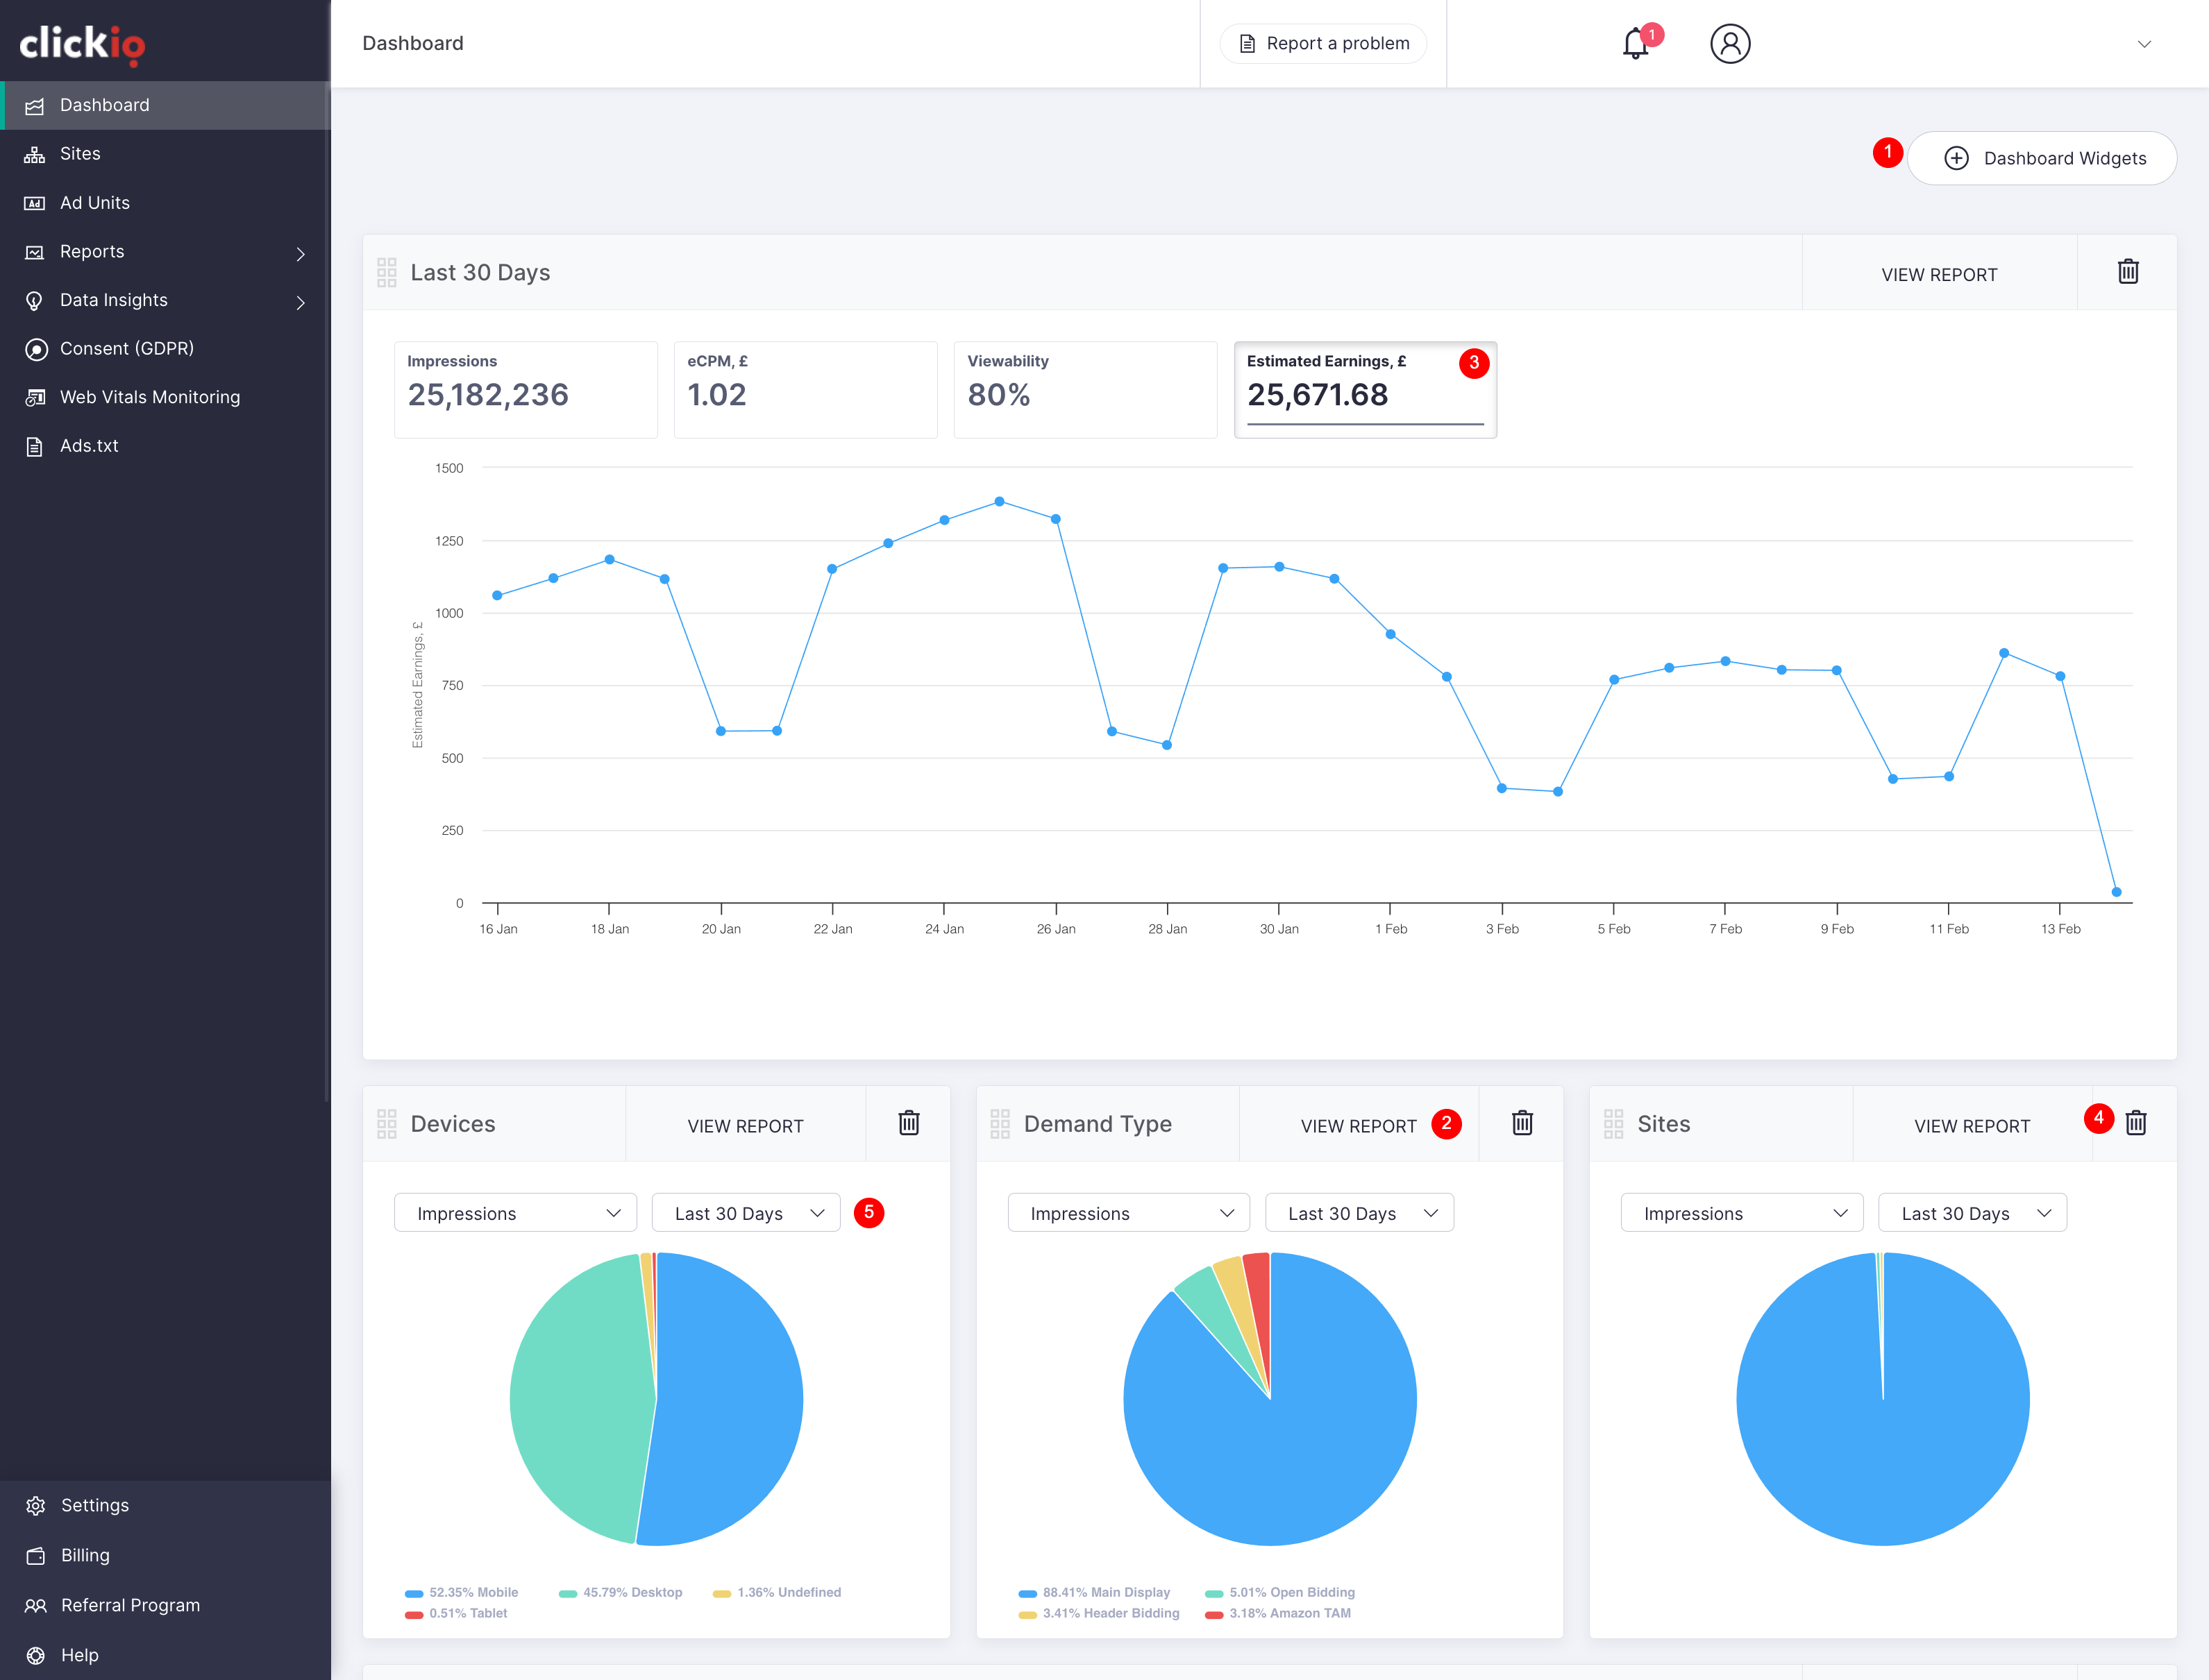Open Demand Type Last 30 Days dropdown

pyautogui.click(x=1359, y=1213)
